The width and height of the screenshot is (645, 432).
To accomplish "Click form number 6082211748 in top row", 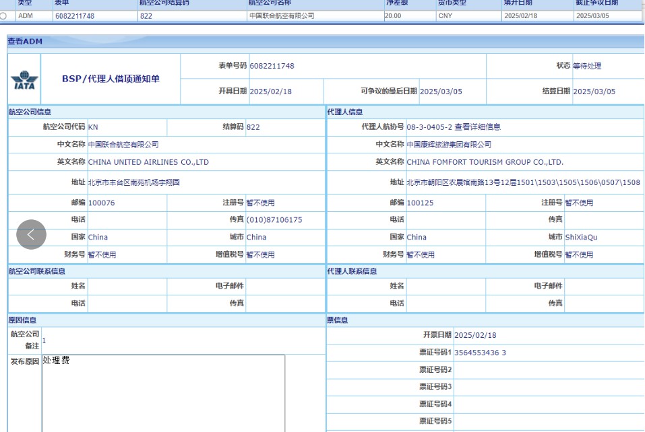I will (75, 15).
